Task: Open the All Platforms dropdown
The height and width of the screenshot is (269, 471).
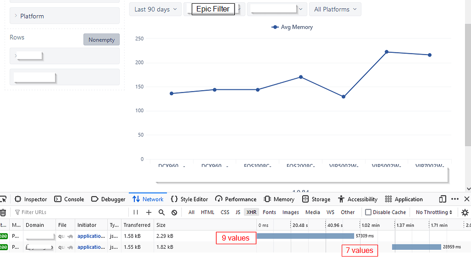Action: [x=335, y=9]
